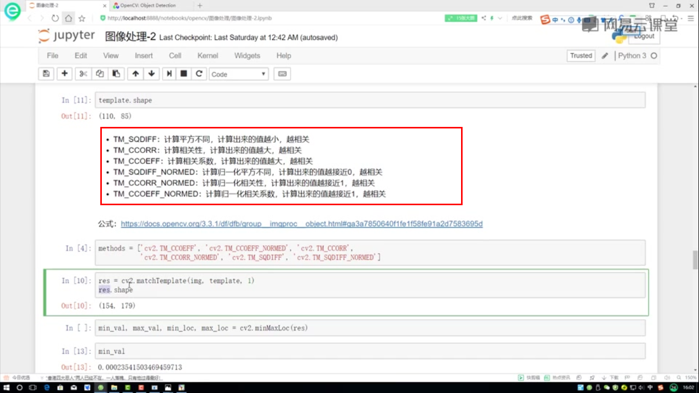Cut the selected cell with the scissors icon
This screenshot has height=393, width=699.
click(x=83, y=74)
